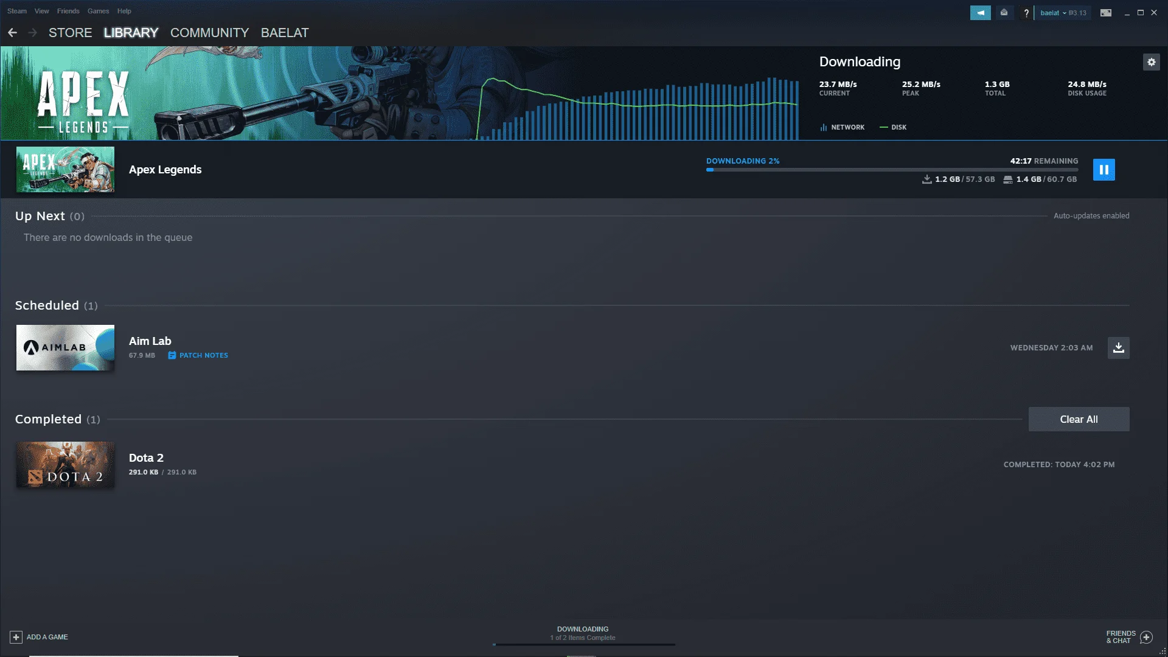
Task: Click WEDNESDAY 2:03 AM schedule text
Action: coord(1051,348)
